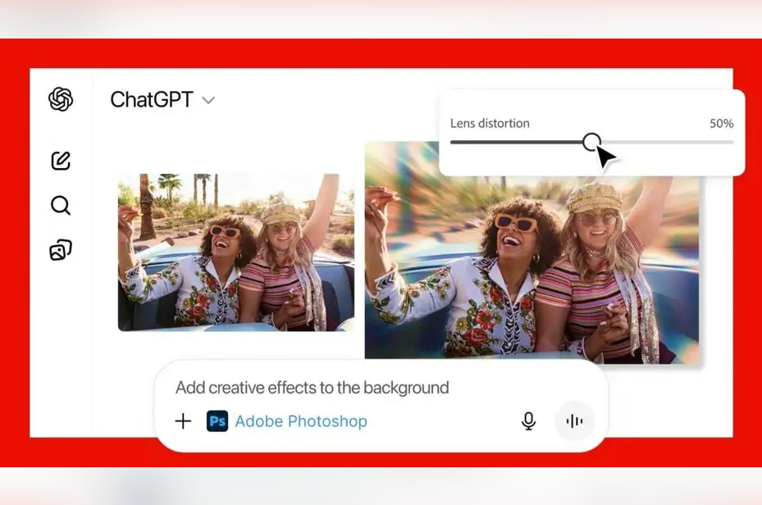This screenshot has height=505, width=762.
Task: Expand the ChatGPT model selector chevron
Action: 208,100
